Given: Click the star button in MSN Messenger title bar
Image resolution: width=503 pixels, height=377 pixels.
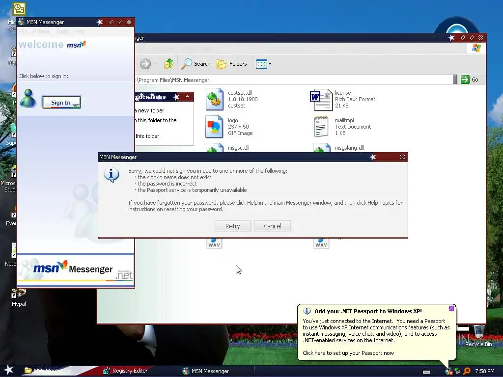Looking at the screenshot, I should [x=100, y=22].
